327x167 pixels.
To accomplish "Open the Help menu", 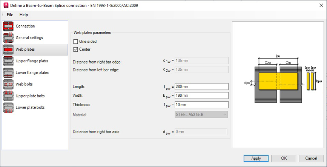I will click(x=24, y=15).
